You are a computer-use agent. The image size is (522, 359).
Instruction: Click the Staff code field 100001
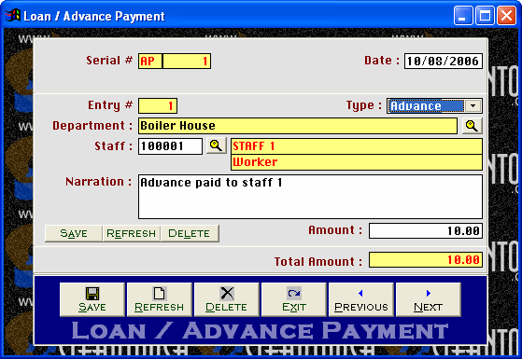[x=170, y=146]
